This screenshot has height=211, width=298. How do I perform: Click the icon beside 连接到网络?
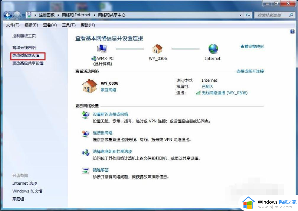[x=85, y=134]
